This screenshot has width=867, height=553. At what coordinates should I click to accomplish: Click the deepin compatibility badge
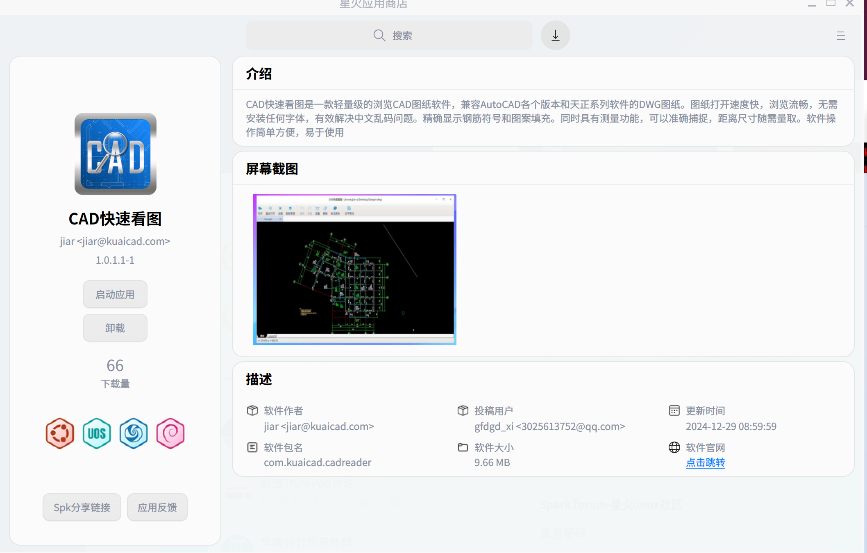pyautogui.click(x=134, y=433)
